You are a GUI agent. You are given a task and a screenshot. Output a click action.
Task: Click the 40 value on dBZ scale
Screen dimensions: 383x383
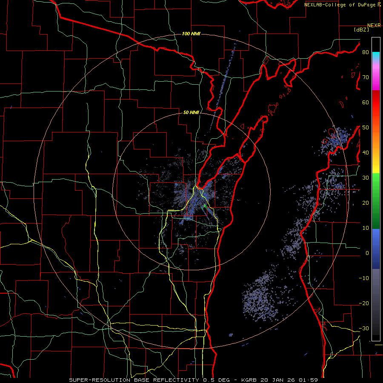point(366,153)
